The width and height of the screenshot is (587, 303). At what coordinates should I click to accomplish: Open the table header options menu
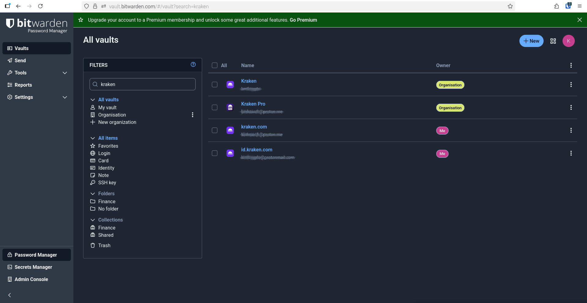pyautogui.click(x=571, y=65)
